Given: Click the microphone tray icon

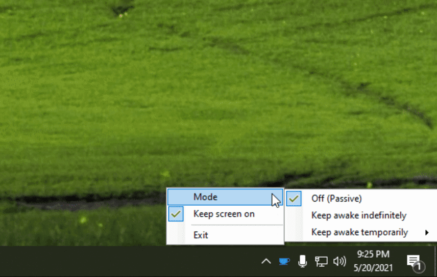Looking at the screenshot, I should coord(302,261).
